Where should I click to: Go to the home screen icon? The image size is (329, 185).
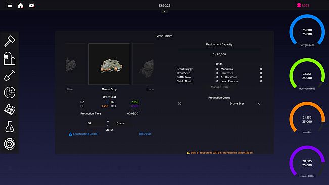click(x=20, y=5)
